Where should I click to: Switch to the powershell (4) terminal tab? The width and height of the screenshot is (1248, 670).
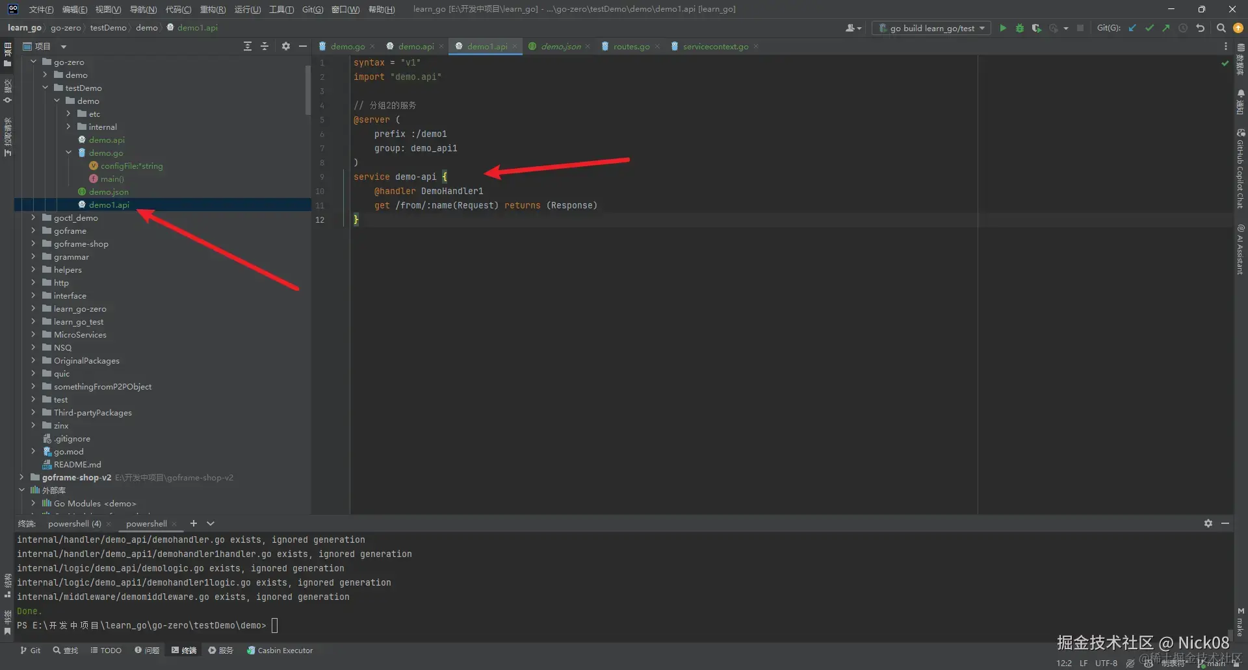[74, 524]
